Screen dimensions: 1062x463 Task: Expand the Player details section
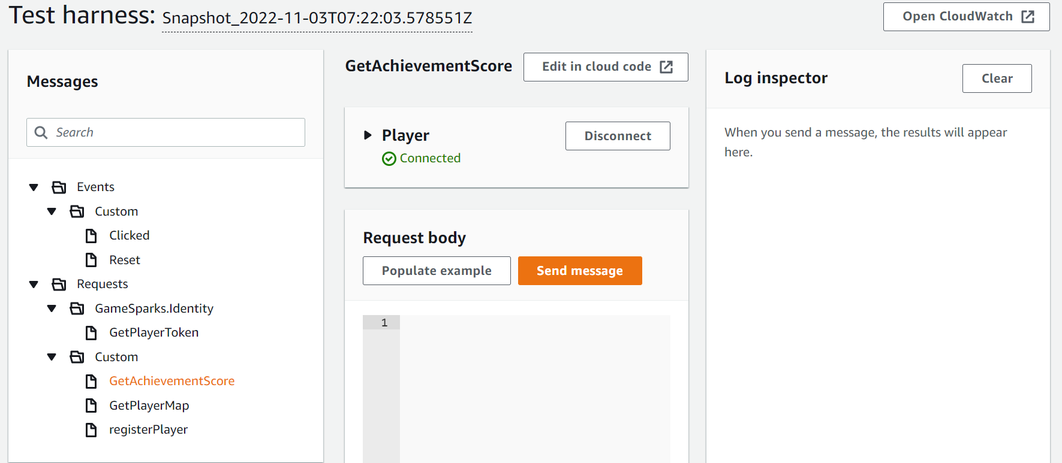pyautogui.click(x=368, y=135)
